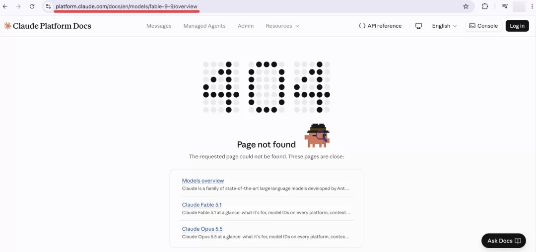Open site information icon in address bar
536x252 pixels.
[48, 6]
